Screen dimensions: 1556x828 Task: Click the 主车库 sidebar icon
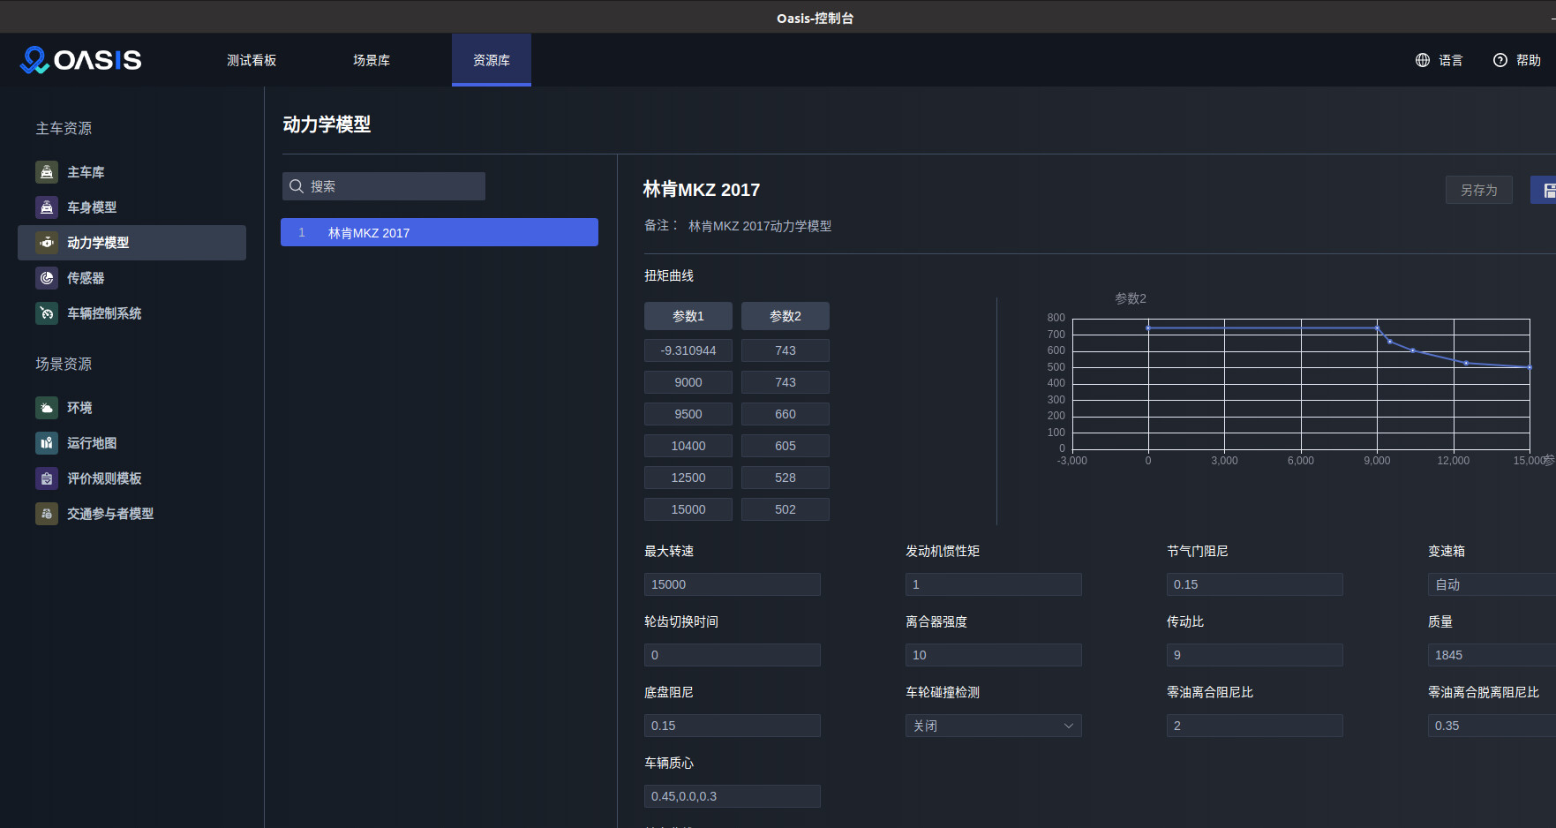[47, 172]
